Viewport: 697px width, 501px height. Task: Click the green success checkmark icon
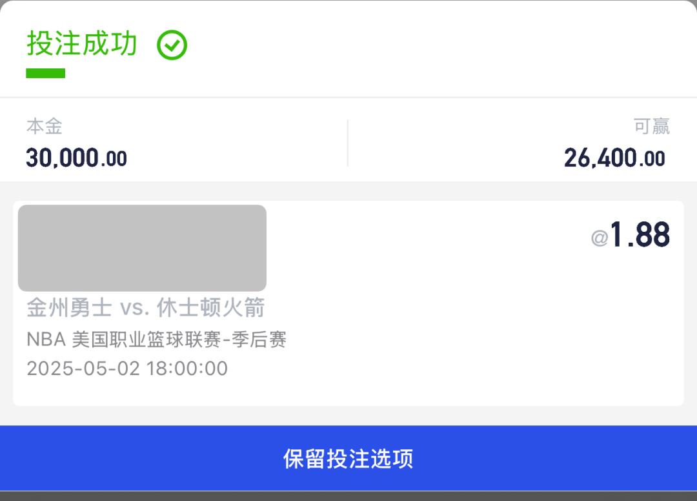coord(172,46)
